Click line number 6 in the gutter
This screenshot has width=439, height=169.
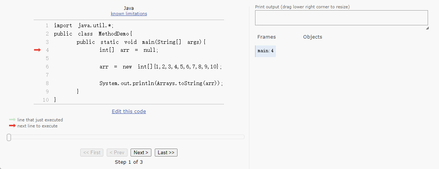(x=47, y=67)
